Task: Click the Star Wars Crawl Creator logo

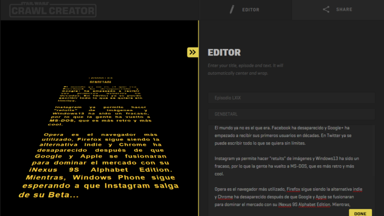Action: (53, 9)
